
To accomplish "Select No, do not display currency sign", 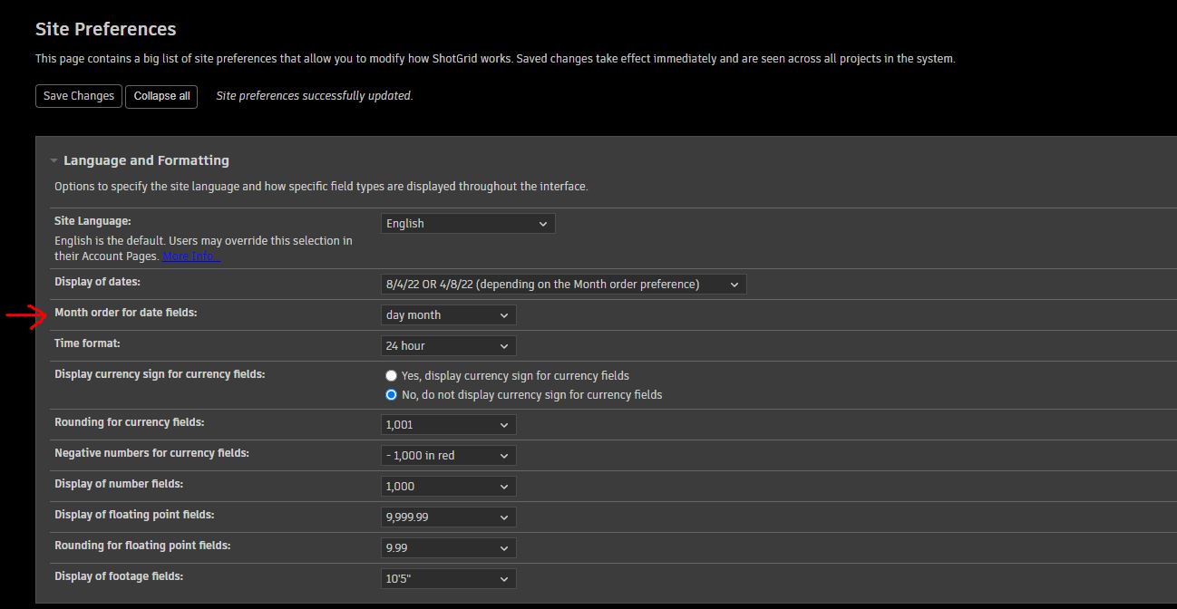I will [x=392, y=395].
